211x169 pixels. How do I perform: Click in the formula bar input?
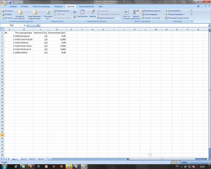(x=124, y=25)
